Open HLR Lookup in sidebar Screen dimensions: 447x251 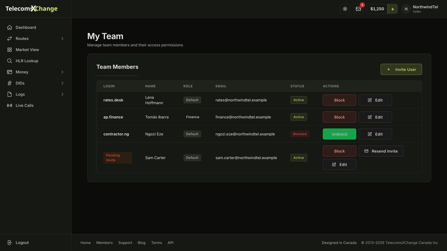[35, 61]
